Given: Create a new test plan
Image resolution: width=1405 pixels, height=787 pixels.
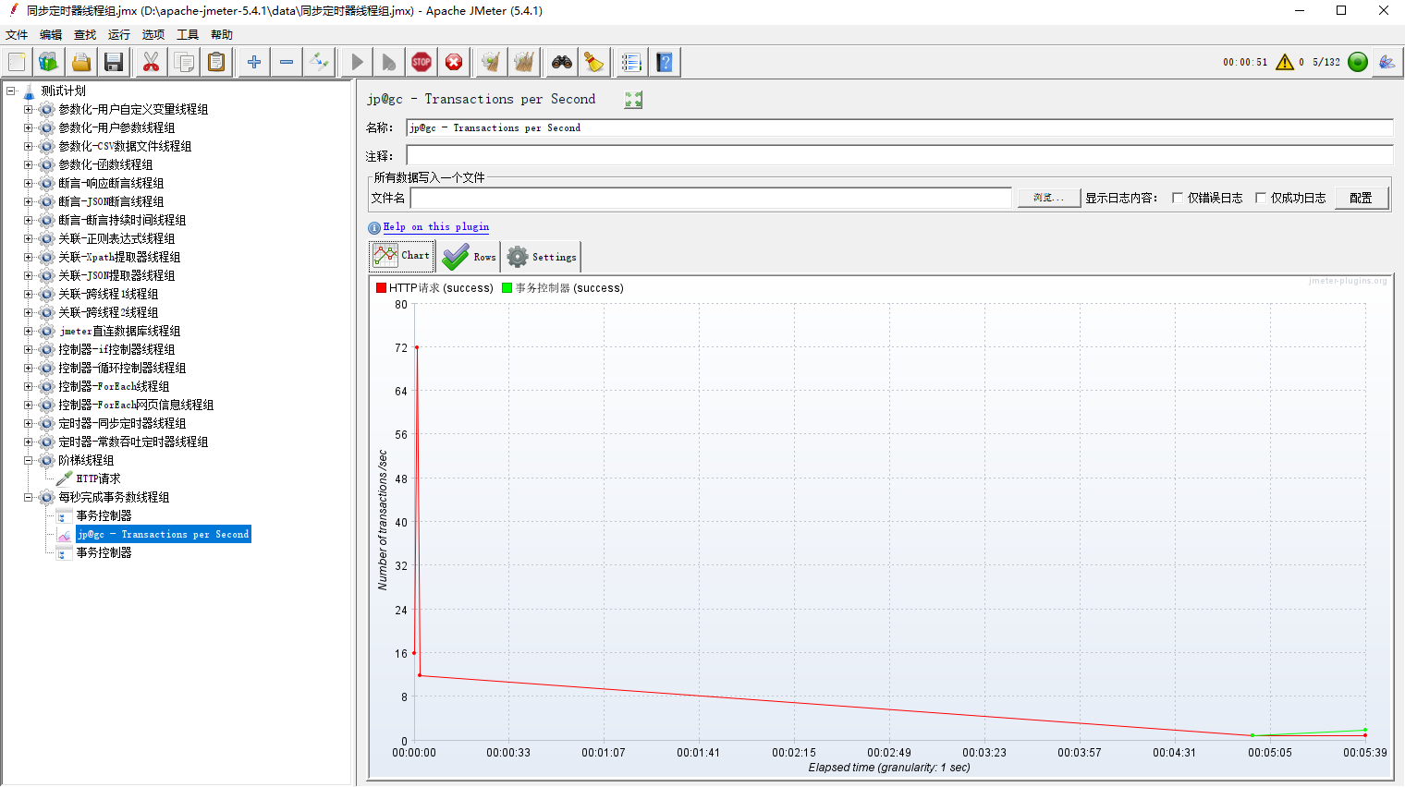Looking at the screenshot, I should click(x=17, y=62).
